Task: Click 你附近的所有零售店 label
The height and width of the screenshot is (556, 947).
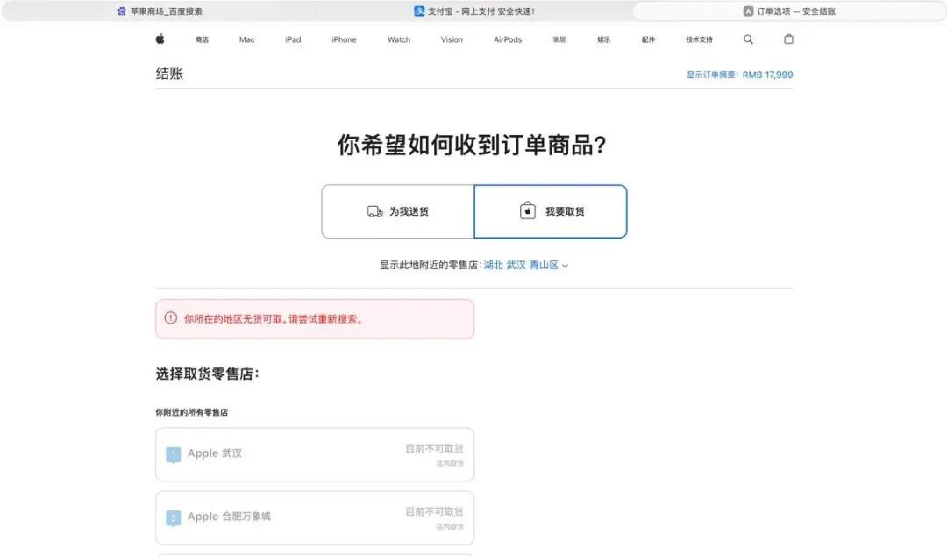Action: 191,412
